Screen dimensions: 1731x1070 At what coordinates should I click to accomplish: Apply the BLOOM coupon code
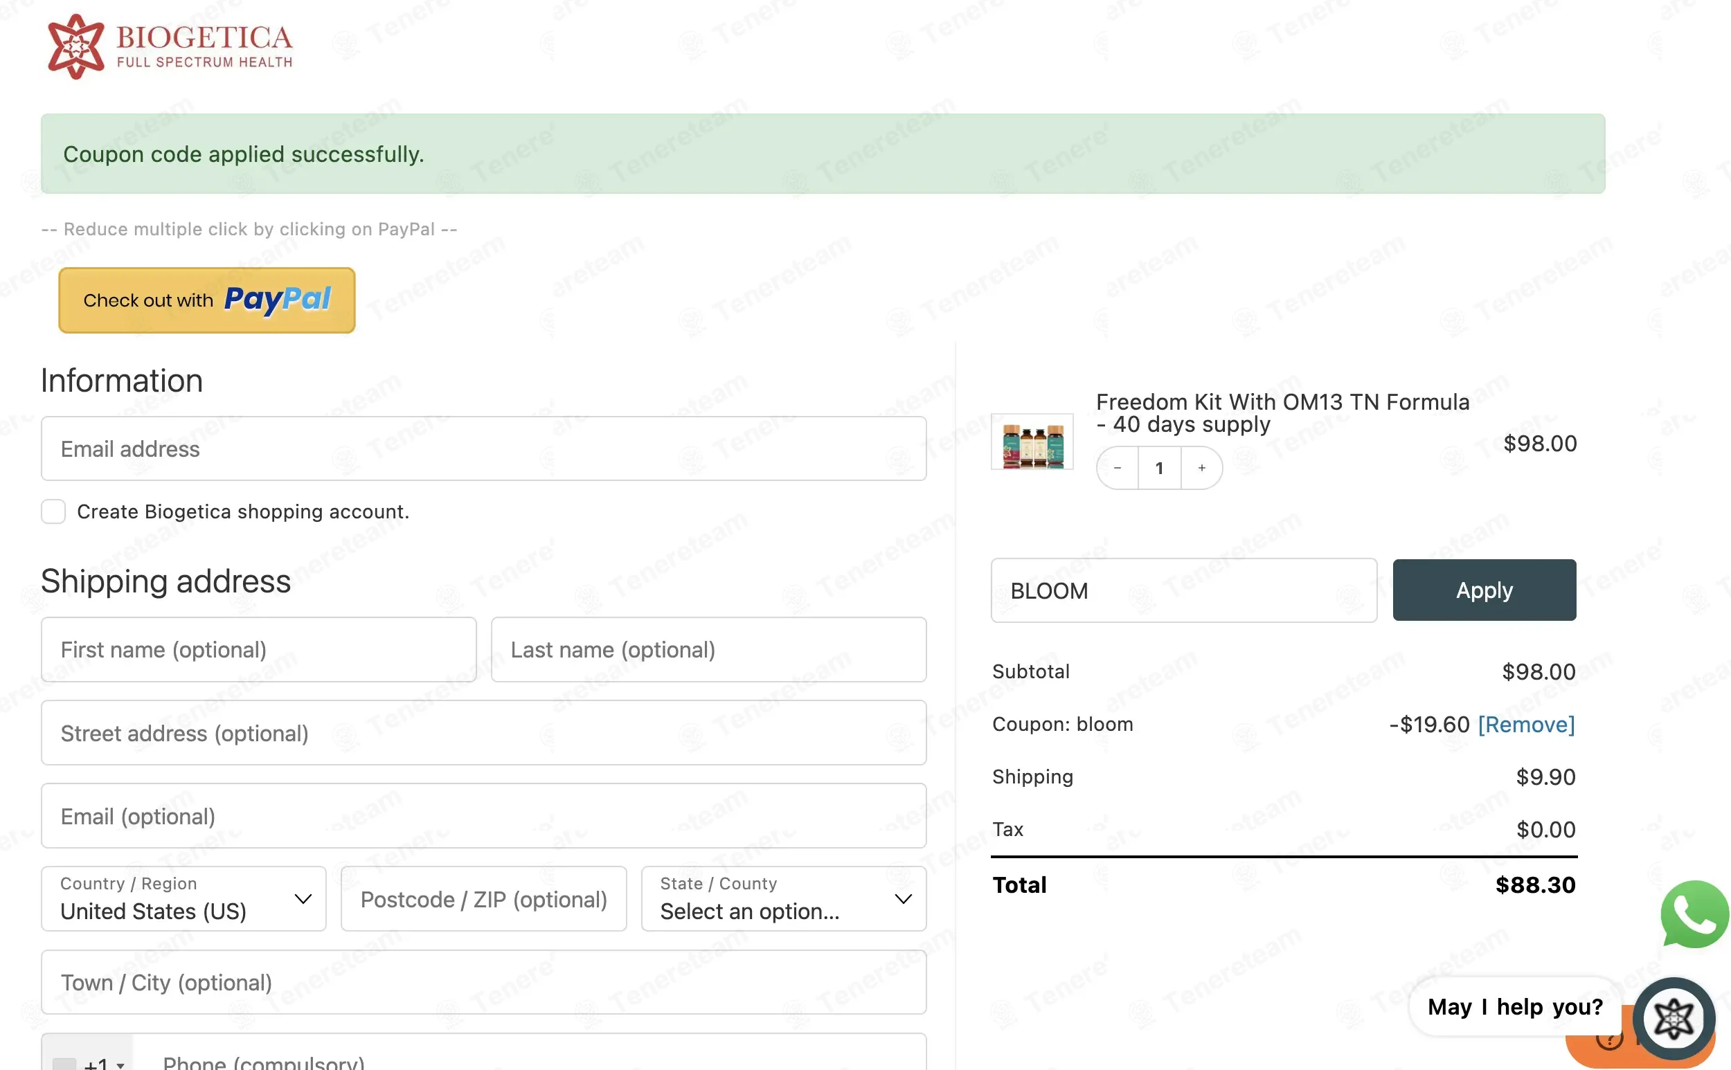pyautogui.click(x=1484, y=590)
